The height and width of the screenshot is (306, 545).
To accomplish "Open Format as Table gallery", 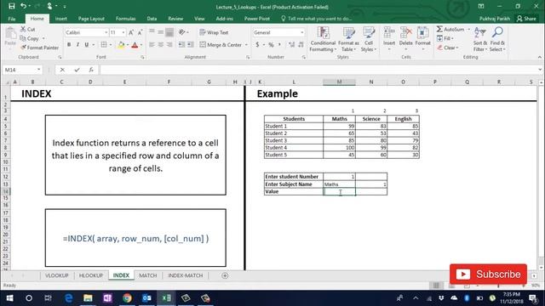I will click(348, 39).
